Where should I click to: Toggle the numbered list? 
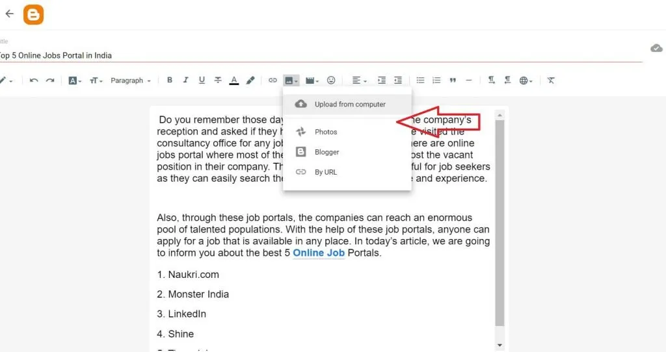tap(436, 80)
